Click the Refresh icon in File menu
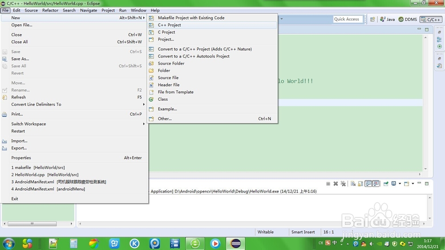The image size is (445, 250). click(x=4, y=97)
